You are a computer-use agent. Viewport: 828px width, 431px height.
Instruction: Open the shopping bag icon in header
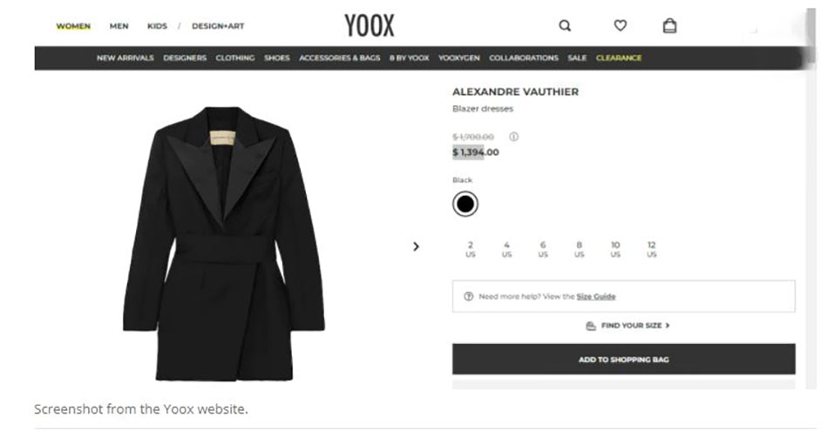coord(669,25)
